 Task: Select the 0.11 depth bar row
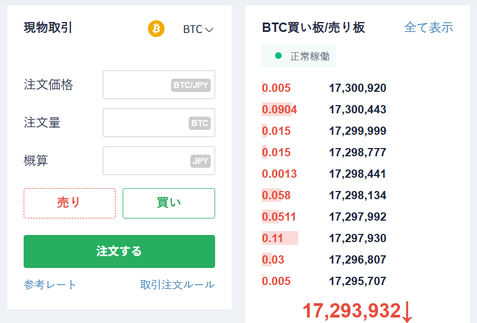[x=324, y=238]
